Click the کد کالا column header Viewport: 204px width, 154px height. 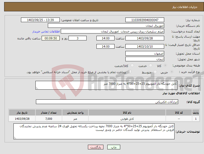tap(179, 113)
